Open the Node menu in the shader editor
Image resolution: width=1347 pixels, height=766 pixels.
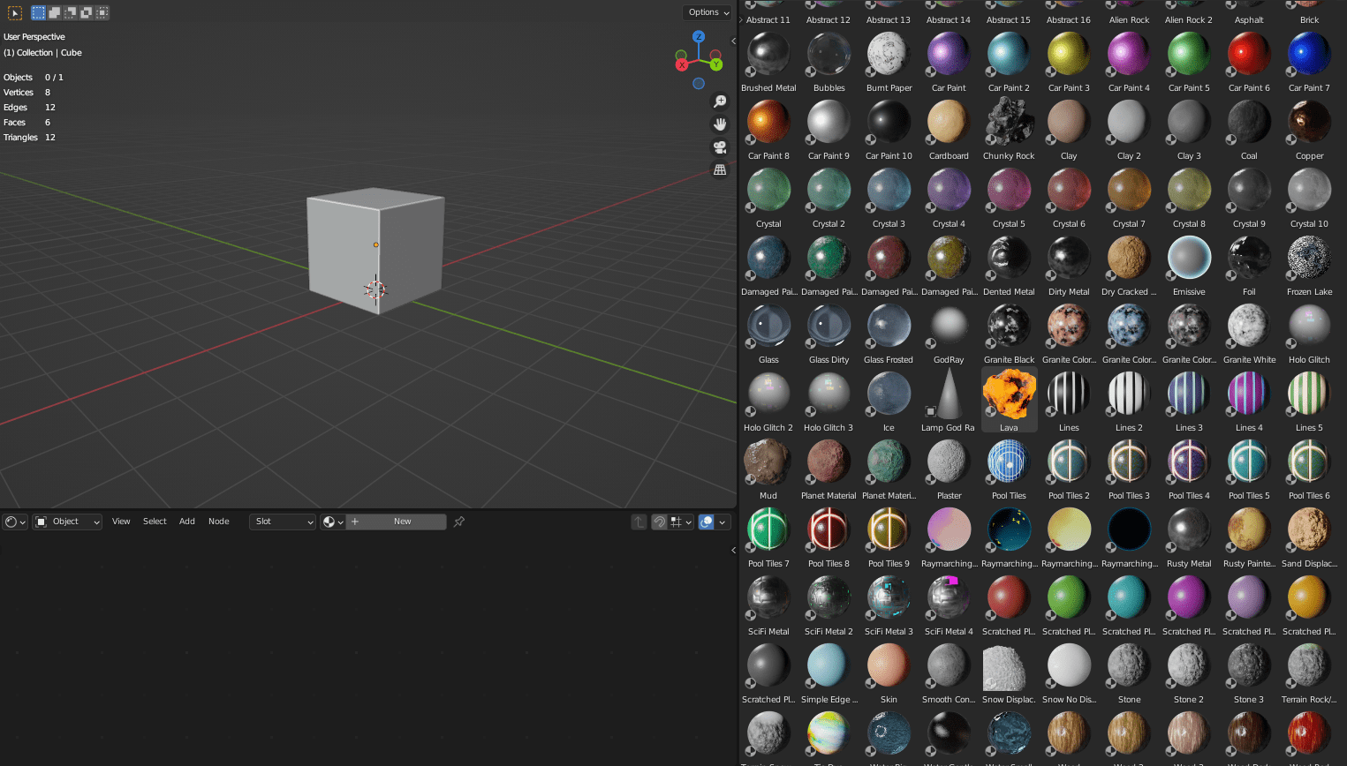click(218, 522)
